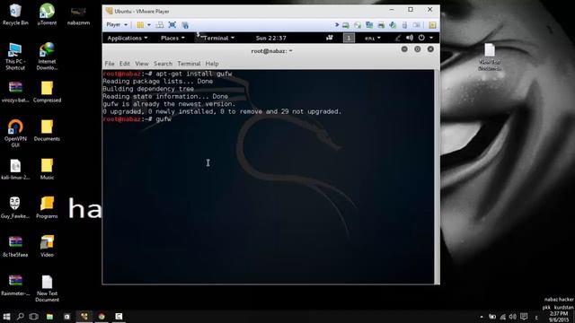Viewport: 575px width, 323px height.
Task: Click the screen recorder camera icon
Action: pos(330,38)
